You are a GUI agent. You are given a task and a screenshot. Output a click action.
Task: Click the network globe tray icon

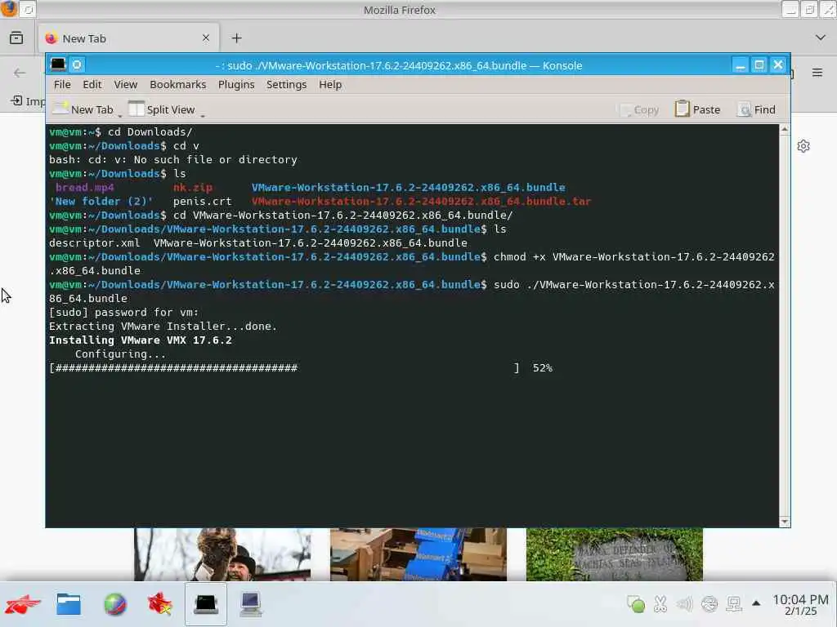pyautogui.click(x=709, y=604)
